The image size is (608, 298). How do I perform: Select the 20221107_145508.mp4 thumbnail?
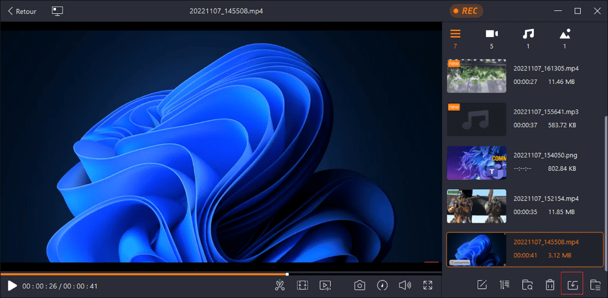[x=477, y=249]
